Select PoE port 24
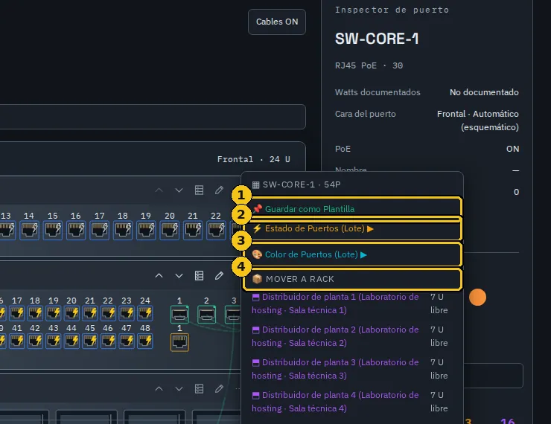Image resolution: width=551 pixels, height=424 pixels. (x=144, y=313)
